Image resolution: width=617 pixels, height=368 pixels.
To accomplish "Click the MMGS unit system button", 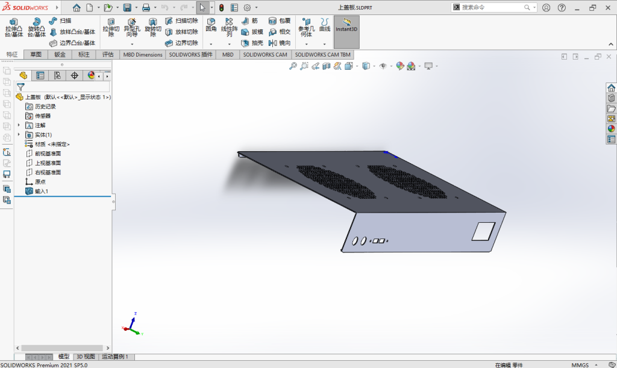I will 580,364.
